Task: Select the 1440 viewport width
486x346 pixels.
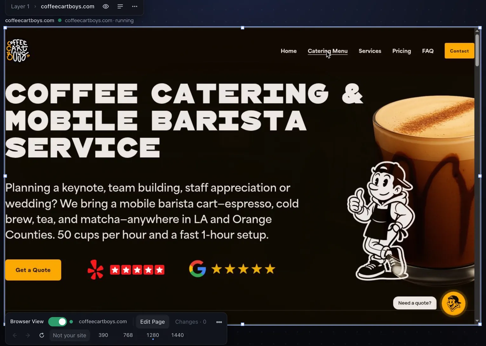Action: click(x=178, y=335)
